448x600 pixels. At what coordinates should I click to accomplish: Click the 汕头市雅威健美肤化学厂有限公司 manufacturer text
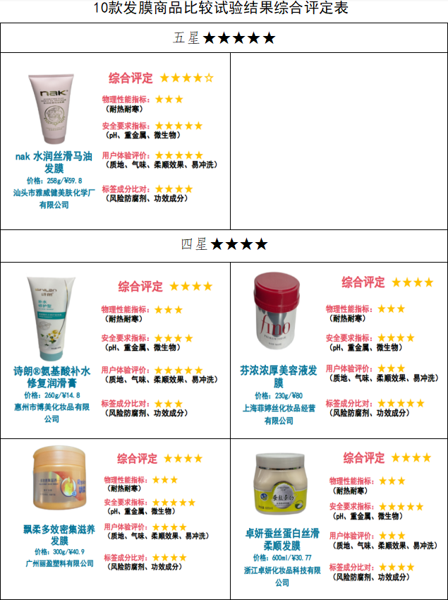pos(54,198)
